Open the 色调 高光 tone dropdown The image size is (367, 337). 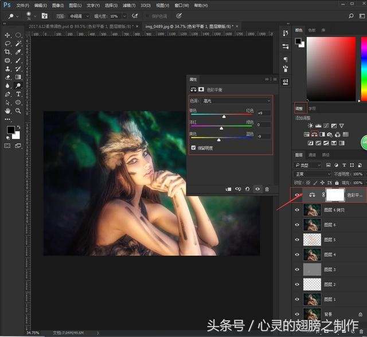pyautogui.click(x=236, y=101)
